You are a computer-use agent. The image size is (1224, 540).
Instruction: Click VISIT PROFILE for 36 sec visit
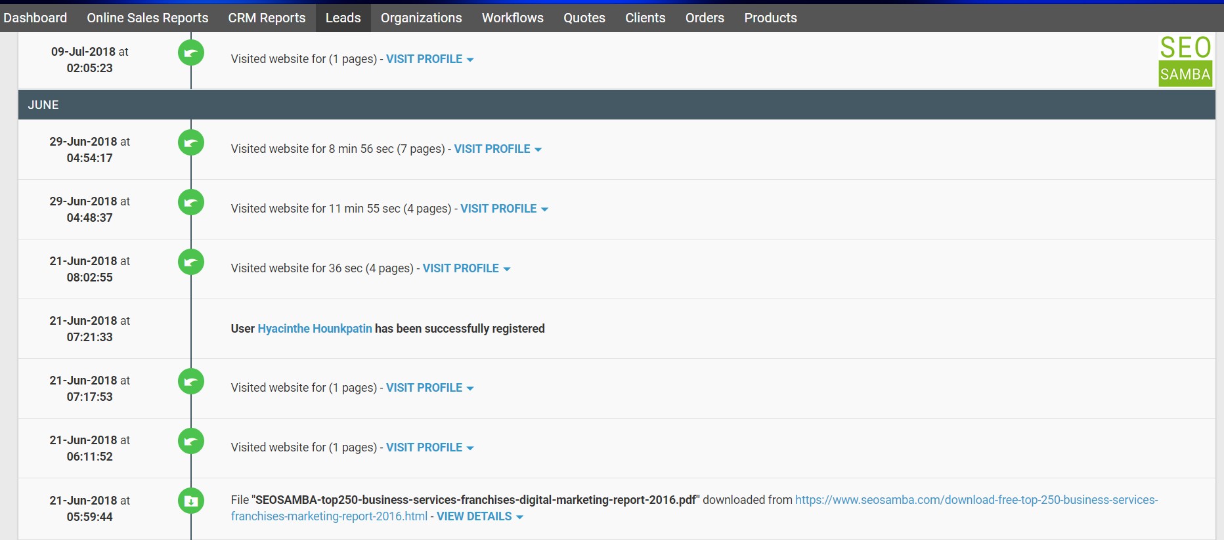point(461,268)
